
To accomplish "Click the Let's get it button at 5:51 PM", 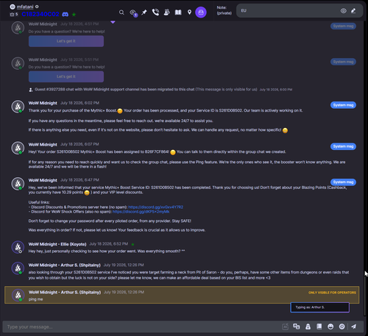I will click(66, 76).
